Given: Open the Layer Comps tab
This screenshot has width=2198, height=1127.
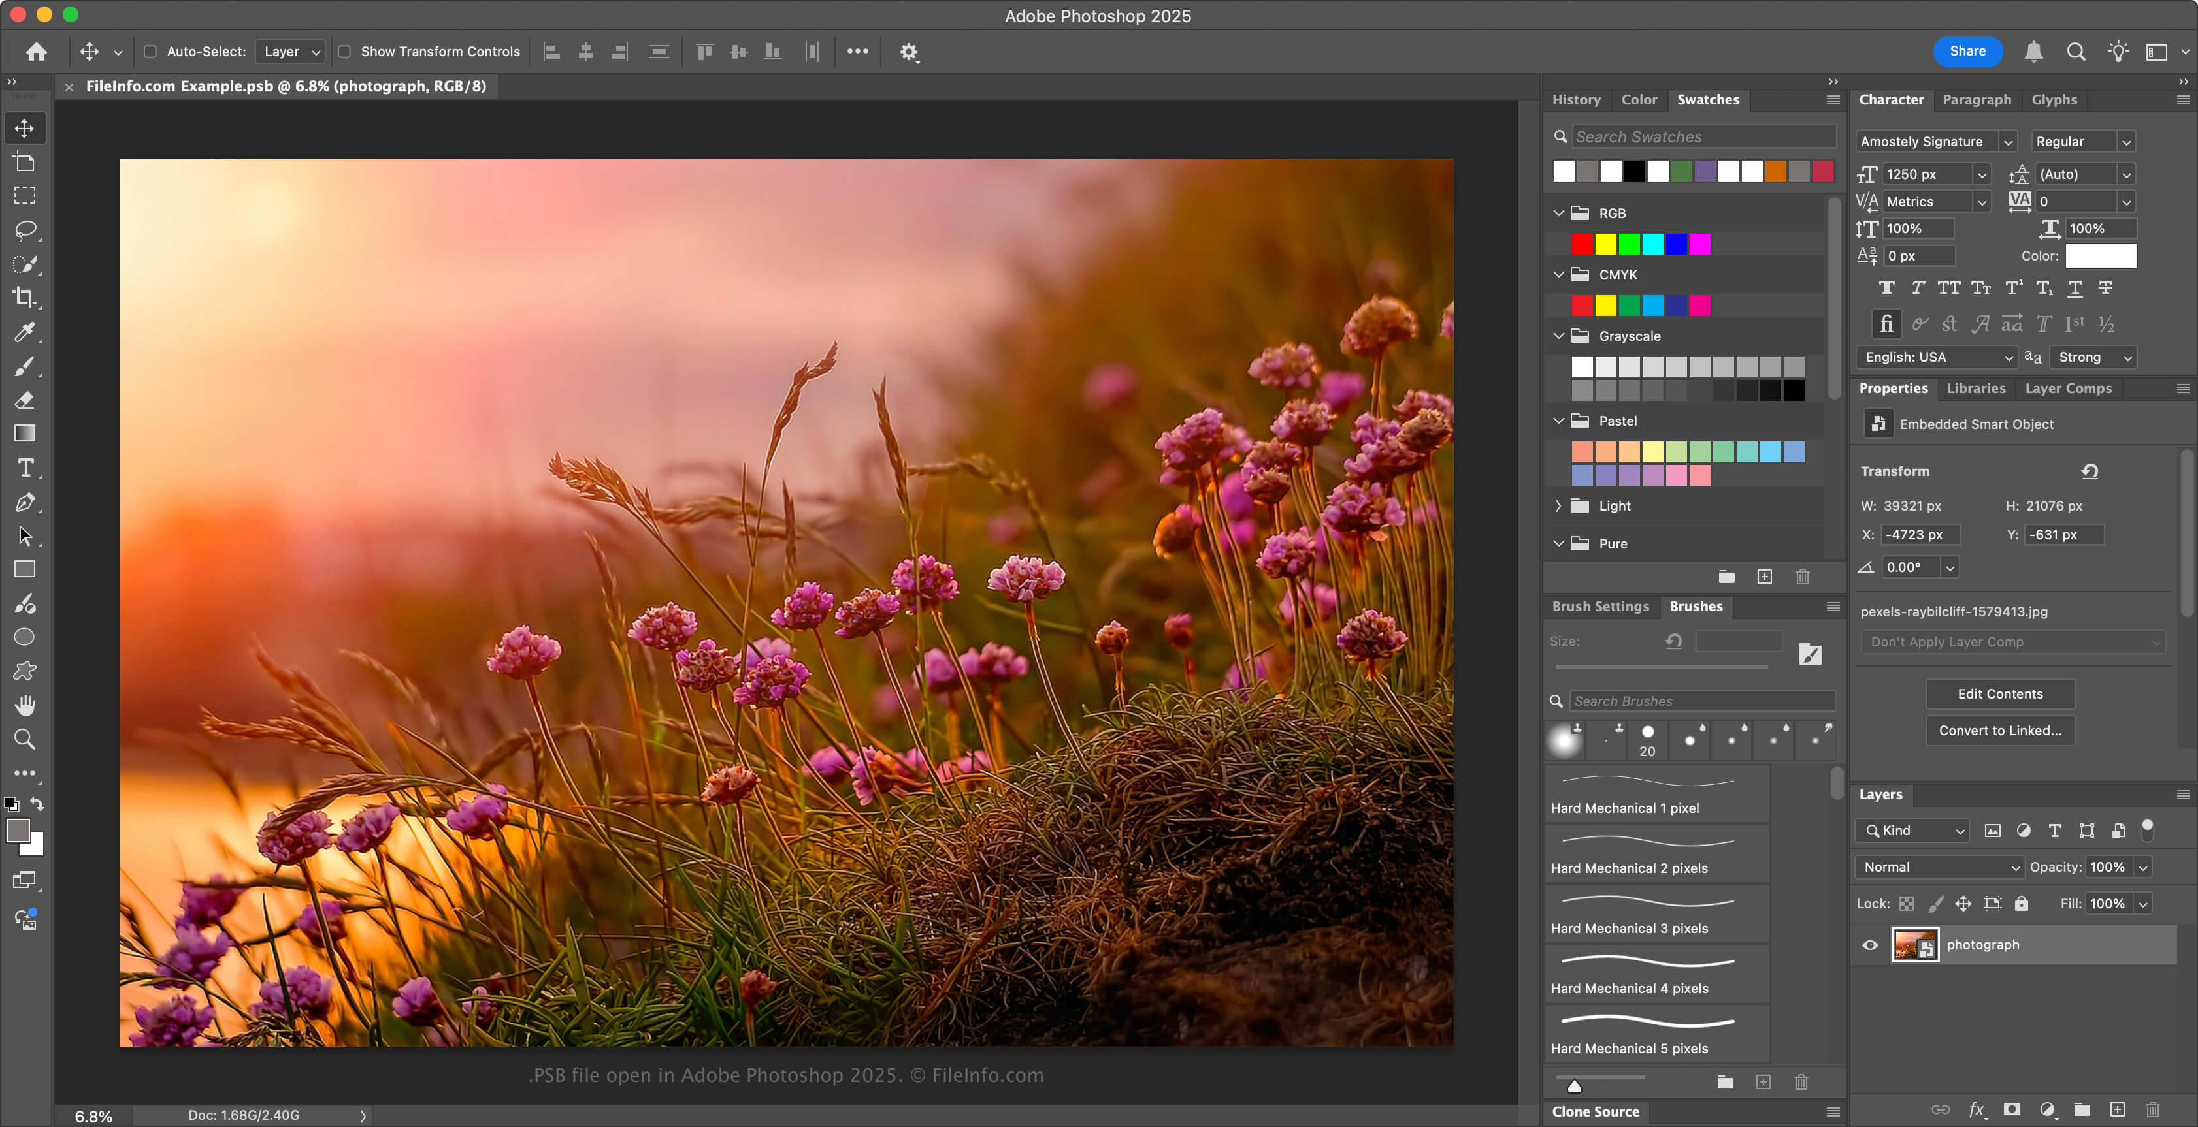Looking at the screenshot, I should pos(2067,388).
